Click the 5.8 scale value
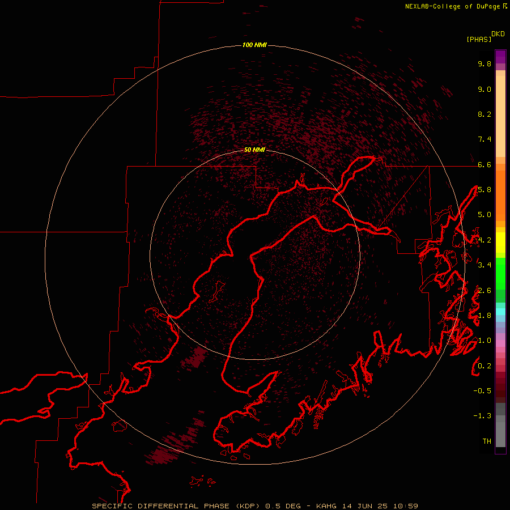Image resolution: width=510 pixels, height=510 pixels. point(484,190)
